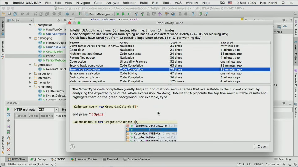Collapse the debugging folder
Screen dimensions: 298x167
pyautogui.click(x=30, y=38)
